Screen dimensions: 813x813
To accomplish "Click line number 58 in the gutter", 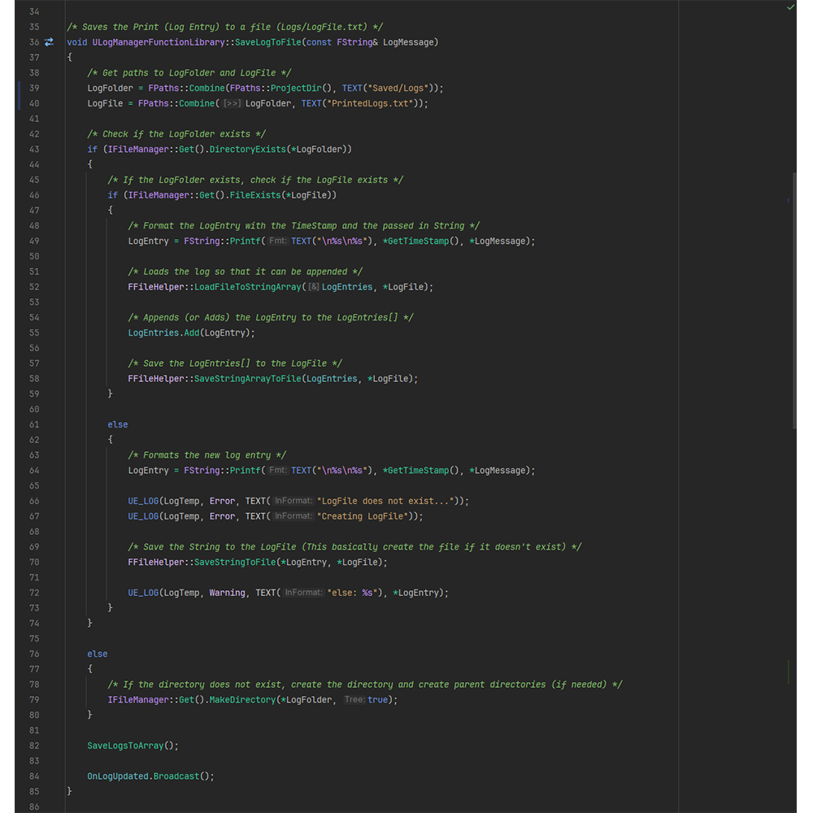I will point(33,379).
